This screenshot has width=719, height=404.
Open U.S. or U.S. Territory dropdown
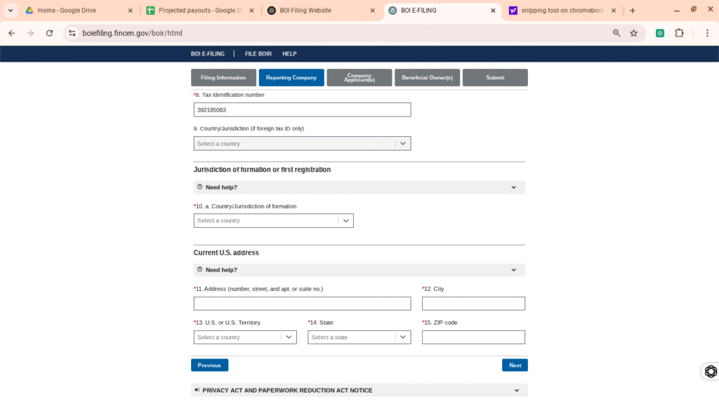[x=244, y=337]
